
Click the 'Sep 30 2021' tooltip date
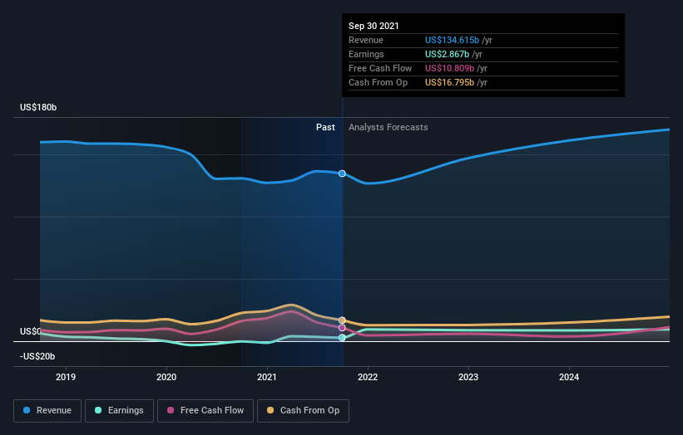[374, 26]
